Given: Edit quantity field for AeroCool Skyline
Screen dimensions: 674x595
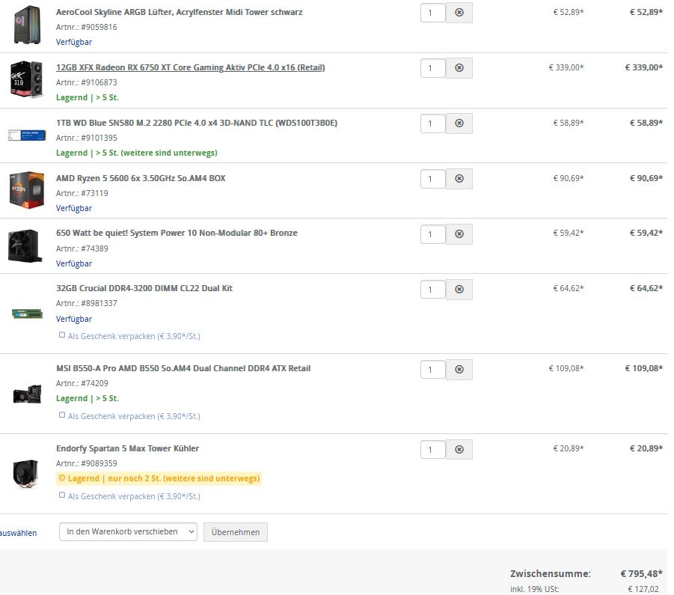Looking at the screenshot, I should coord(433,13).
